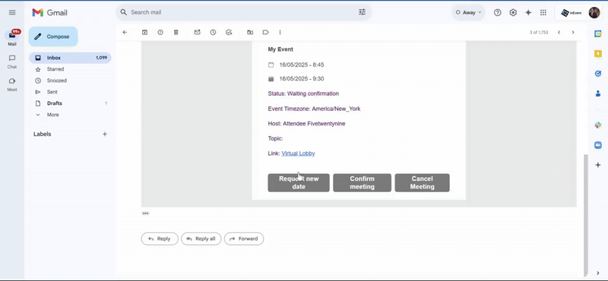Report this email as spam
This screenshot has height=281, width=608.
click(x=160, y=33)
